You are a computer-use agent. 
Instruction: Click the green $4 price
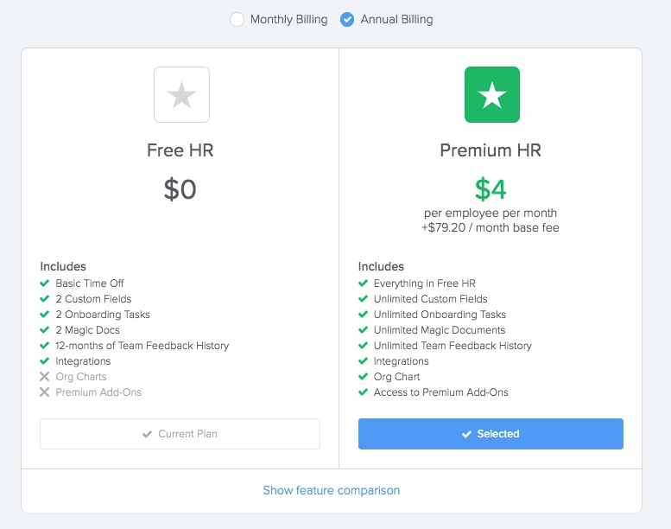491,189
